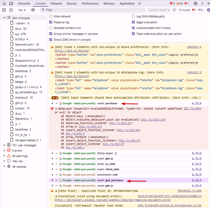Uncheck Show CORS errors in console
Screen dimensions: 210x209
click(51, 40)
